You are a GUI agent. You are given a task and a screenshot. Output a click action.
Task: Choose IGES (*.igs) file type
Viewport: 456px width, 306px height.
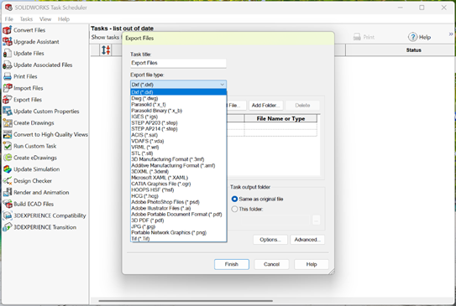179,117
